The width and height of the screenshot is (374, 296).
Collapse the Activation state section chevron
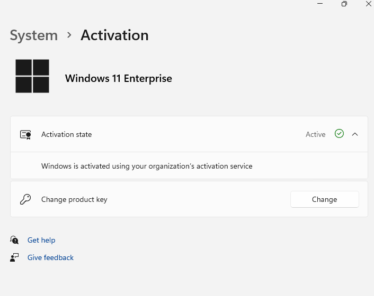[355, 134]
